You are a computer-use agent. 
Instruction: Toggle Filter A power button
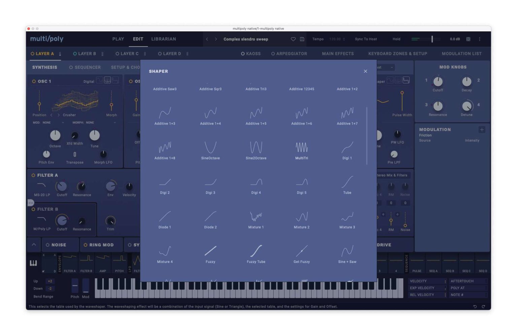pos(33,175)
